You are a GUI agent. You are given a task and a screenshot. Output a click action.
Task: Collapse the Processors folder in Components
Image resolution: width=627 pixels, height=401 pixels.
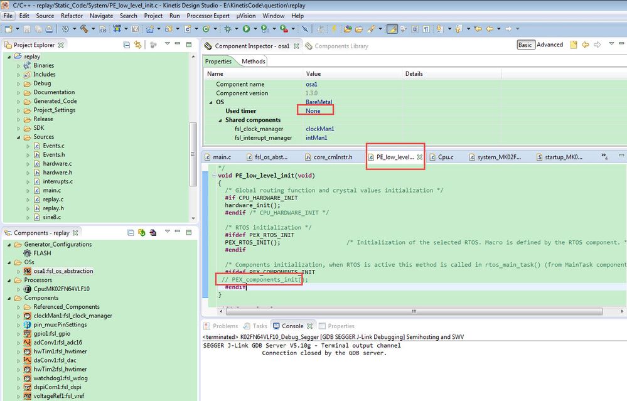pos(9,281)
